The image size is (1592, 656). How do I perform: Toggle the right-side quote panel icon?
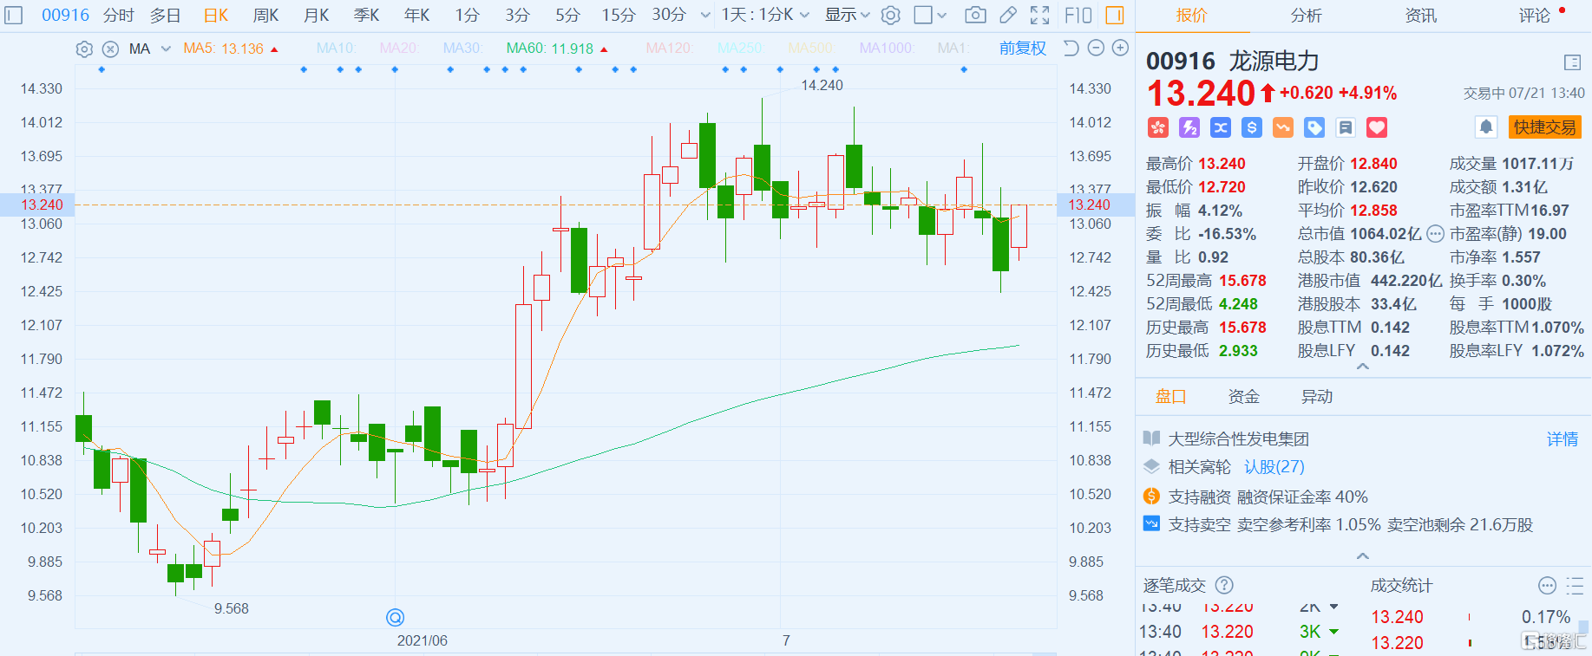tap(1115, 15)
